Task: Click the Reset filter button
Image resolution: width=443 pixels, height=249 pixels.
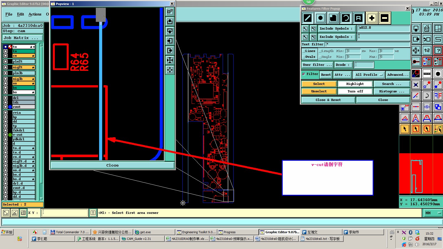Action: click(326, 75)
